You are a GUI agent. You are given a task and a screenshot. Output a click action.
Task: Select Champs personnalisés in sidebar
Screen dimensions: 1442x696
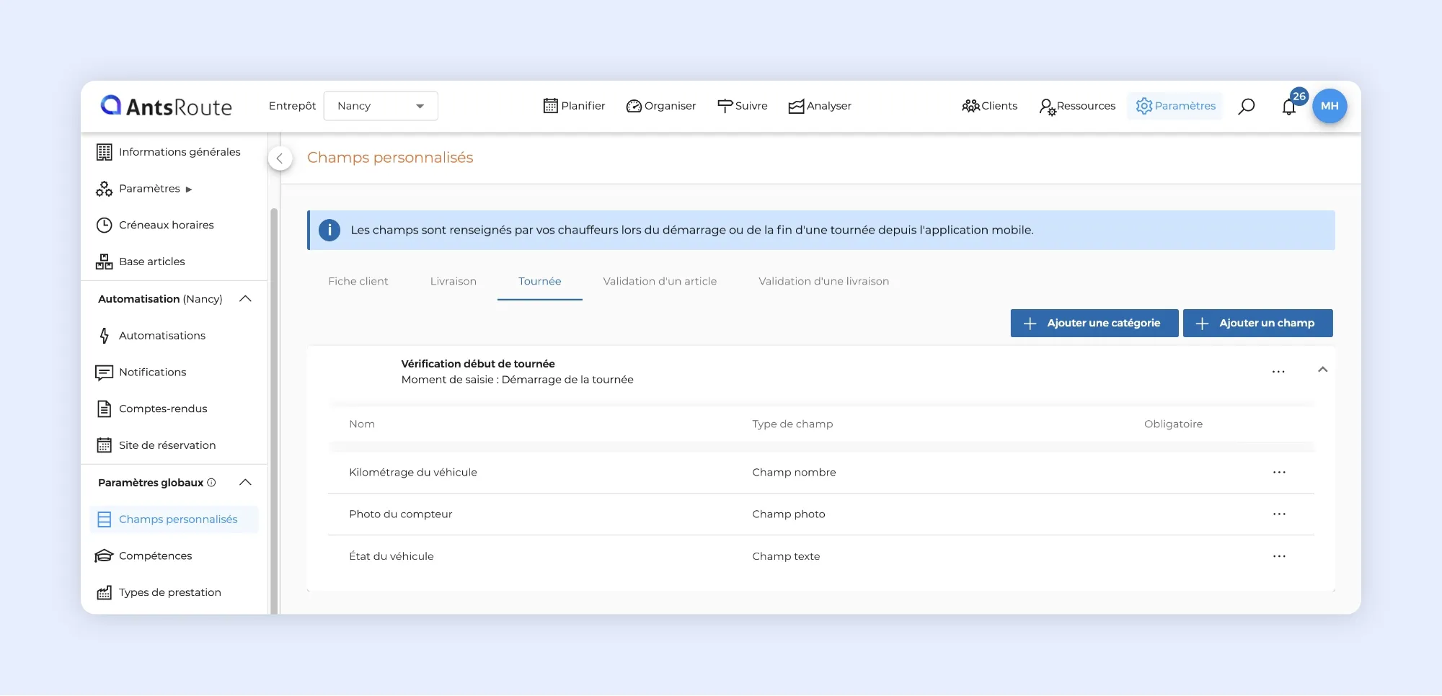tap(174, 519)
